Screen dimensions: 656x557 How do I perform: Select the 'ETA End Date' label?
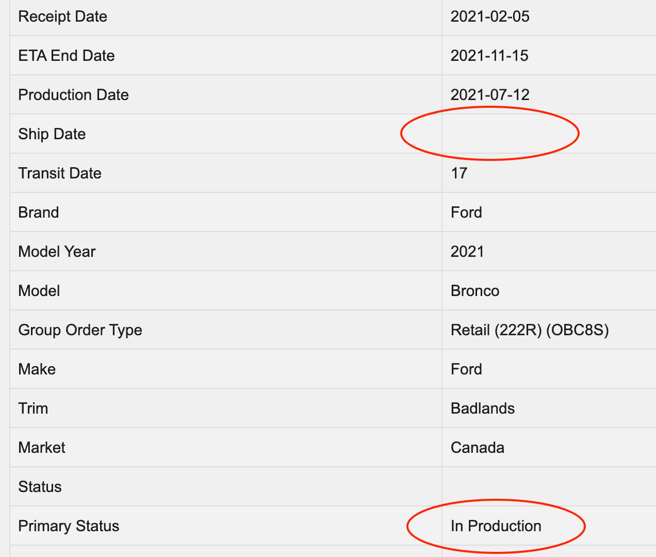click(x=67, y=56)
